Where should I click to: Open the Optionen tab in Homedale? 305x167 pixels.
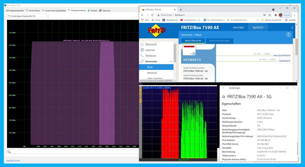(x=105, y=11)
